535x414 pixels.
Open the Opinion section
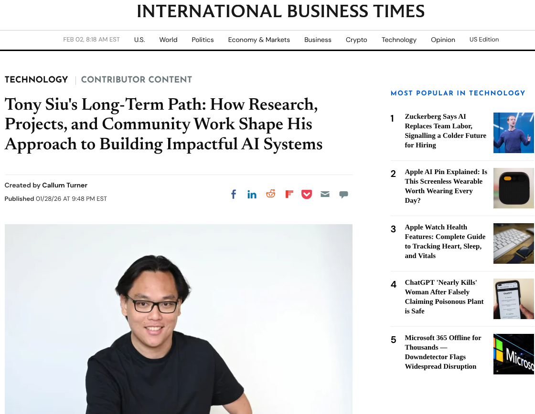443,40
